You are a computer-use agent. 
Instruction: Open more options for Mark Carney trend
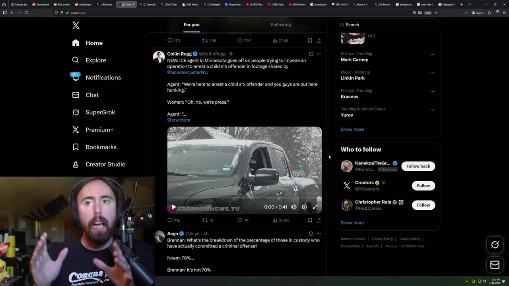tap(432, 54)
